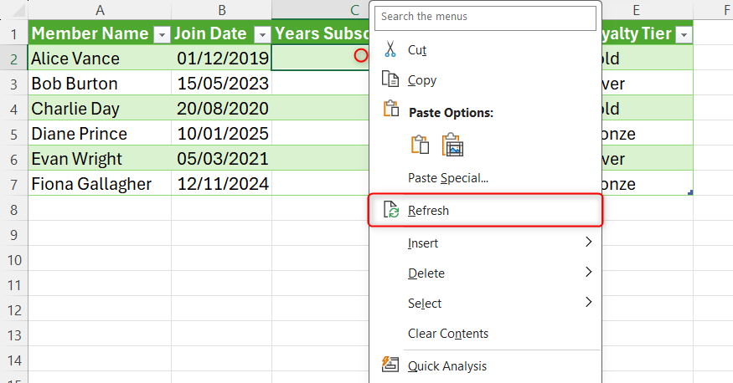Choose Quick Analysis from the menu
The width and height of the screenshot is (733, 383).
coord(485,366)
